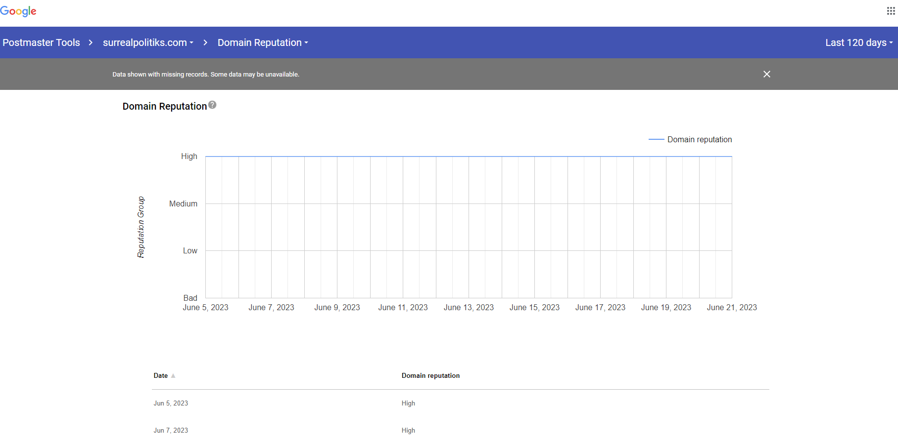The height and width of the screenshot is (446, 898).
Task: Dismiss the missing records notice
Action: [x=767, y=74]
